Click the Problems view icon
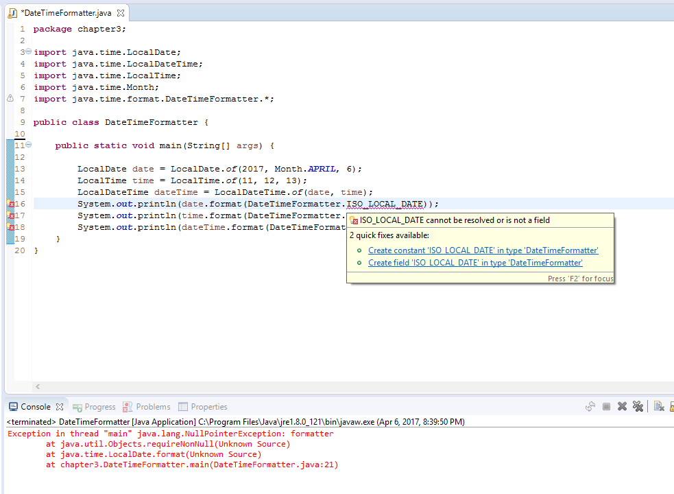 [128, 407]
